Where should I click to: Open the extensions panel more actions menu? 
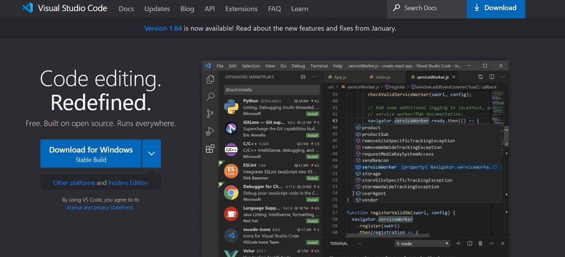[x=314, y=77]
